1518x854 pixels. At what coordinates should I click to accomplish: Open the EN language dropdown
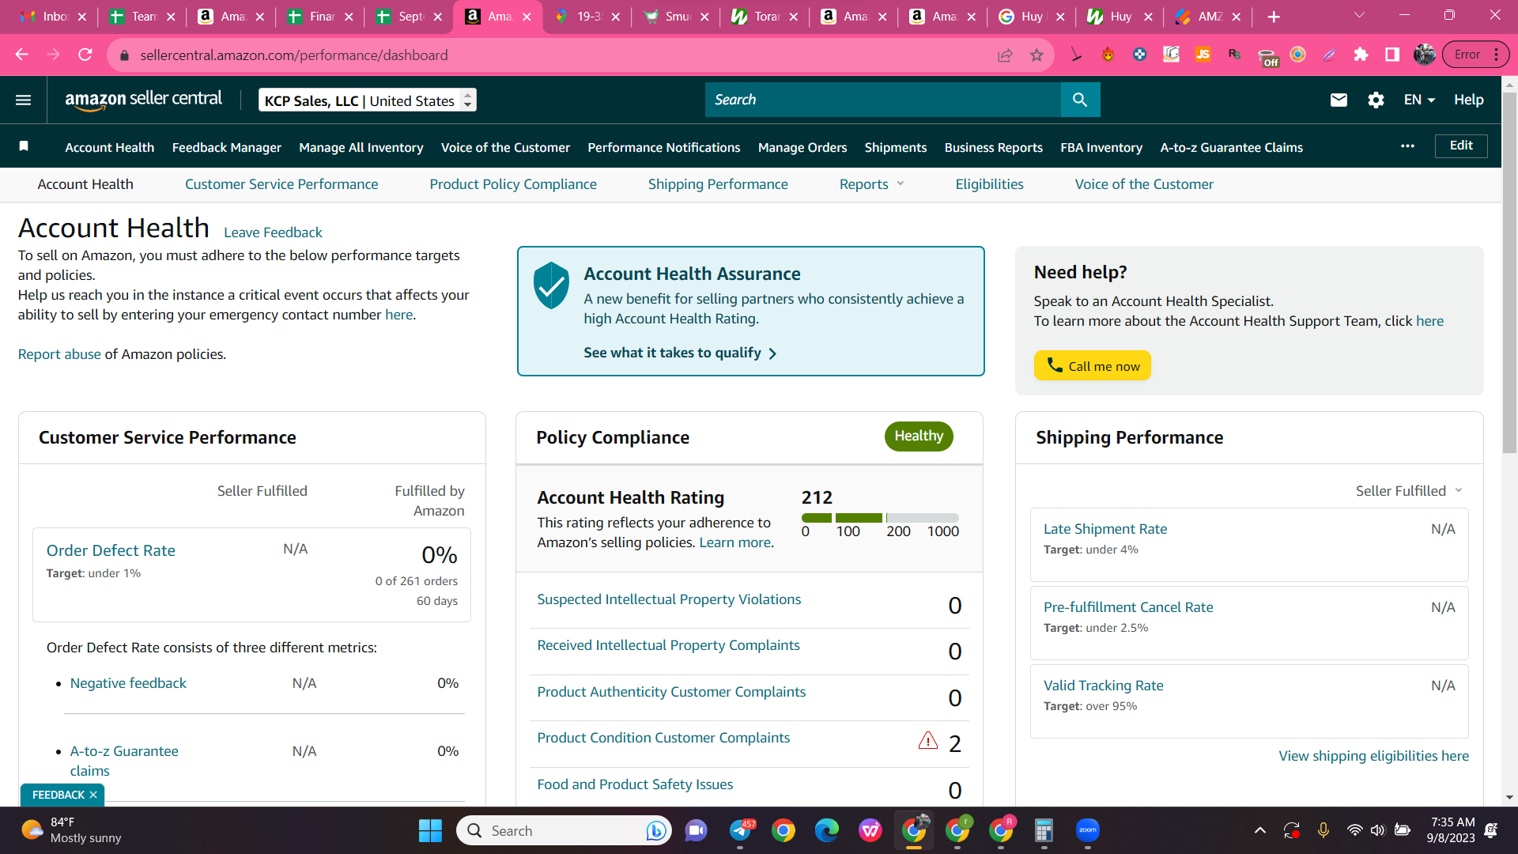[1419, 100]
